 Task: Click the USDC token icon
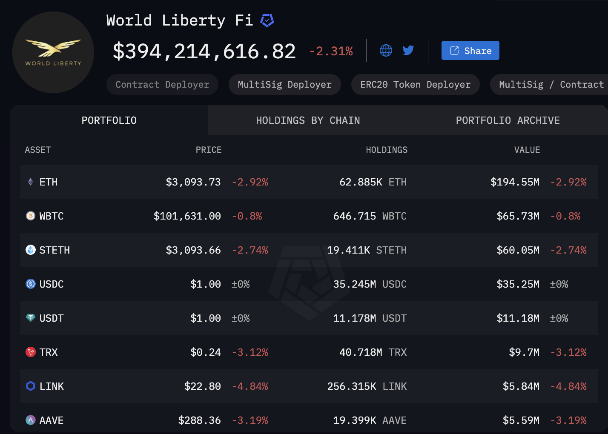(31, 284)
